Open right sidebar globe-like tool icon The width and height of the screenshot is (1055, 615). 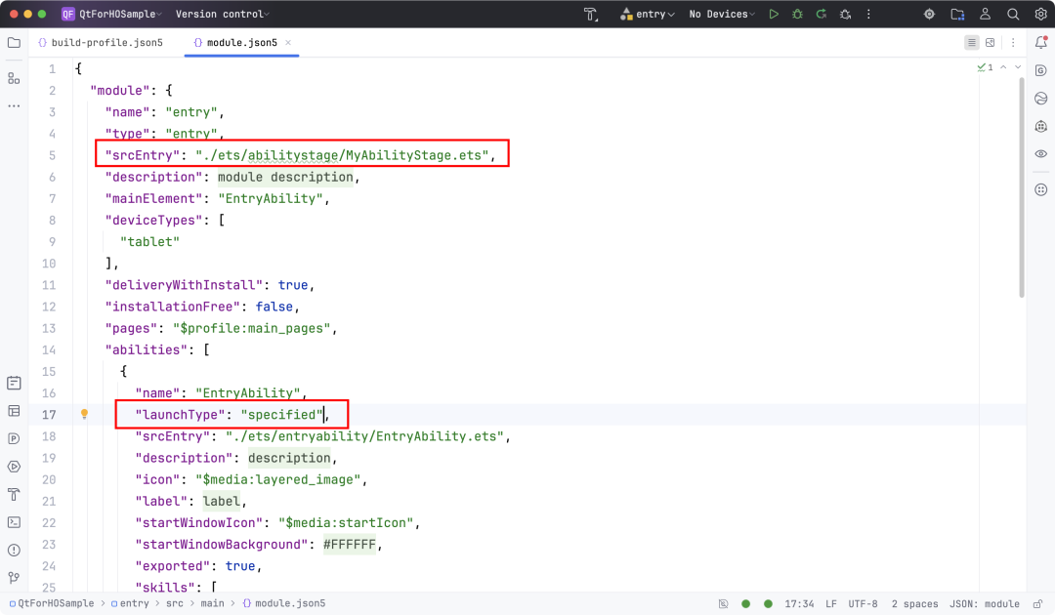pos(1041,99)
